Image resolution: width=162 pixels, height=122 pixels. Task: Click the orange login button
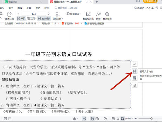tap(150, 1)
